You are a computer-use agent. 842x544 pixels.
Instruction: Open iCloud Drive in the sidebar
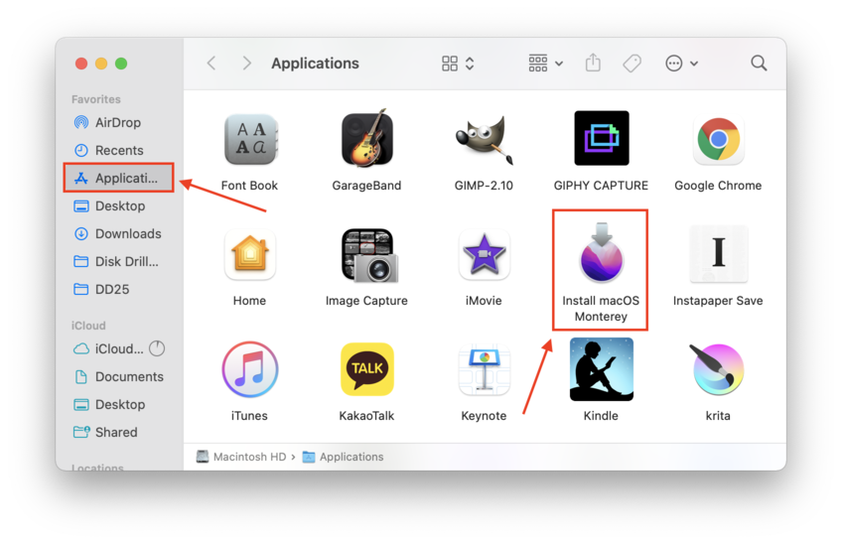click(108, 349)
